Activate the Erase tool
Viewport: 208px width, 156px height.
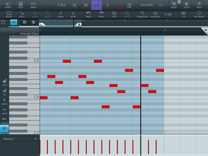(x=48, y=14)
